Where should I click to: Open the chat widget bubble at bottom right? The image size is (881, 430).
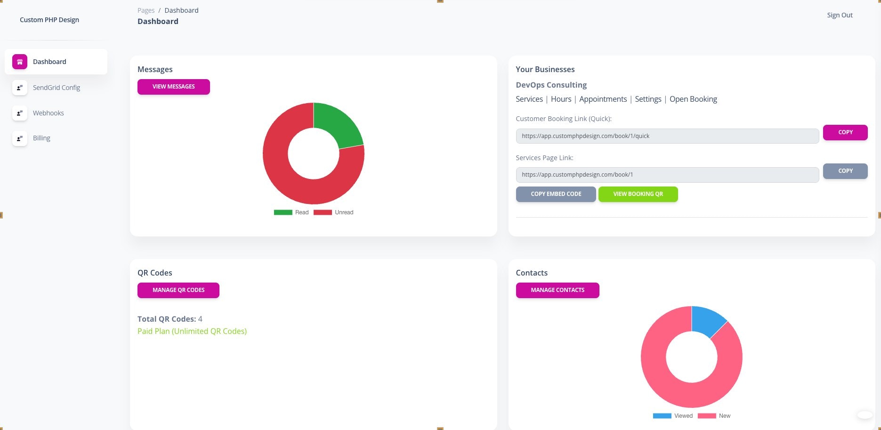pos(865,415)
